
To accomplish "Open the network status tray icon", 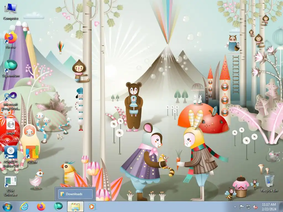I will click(248, 207).
